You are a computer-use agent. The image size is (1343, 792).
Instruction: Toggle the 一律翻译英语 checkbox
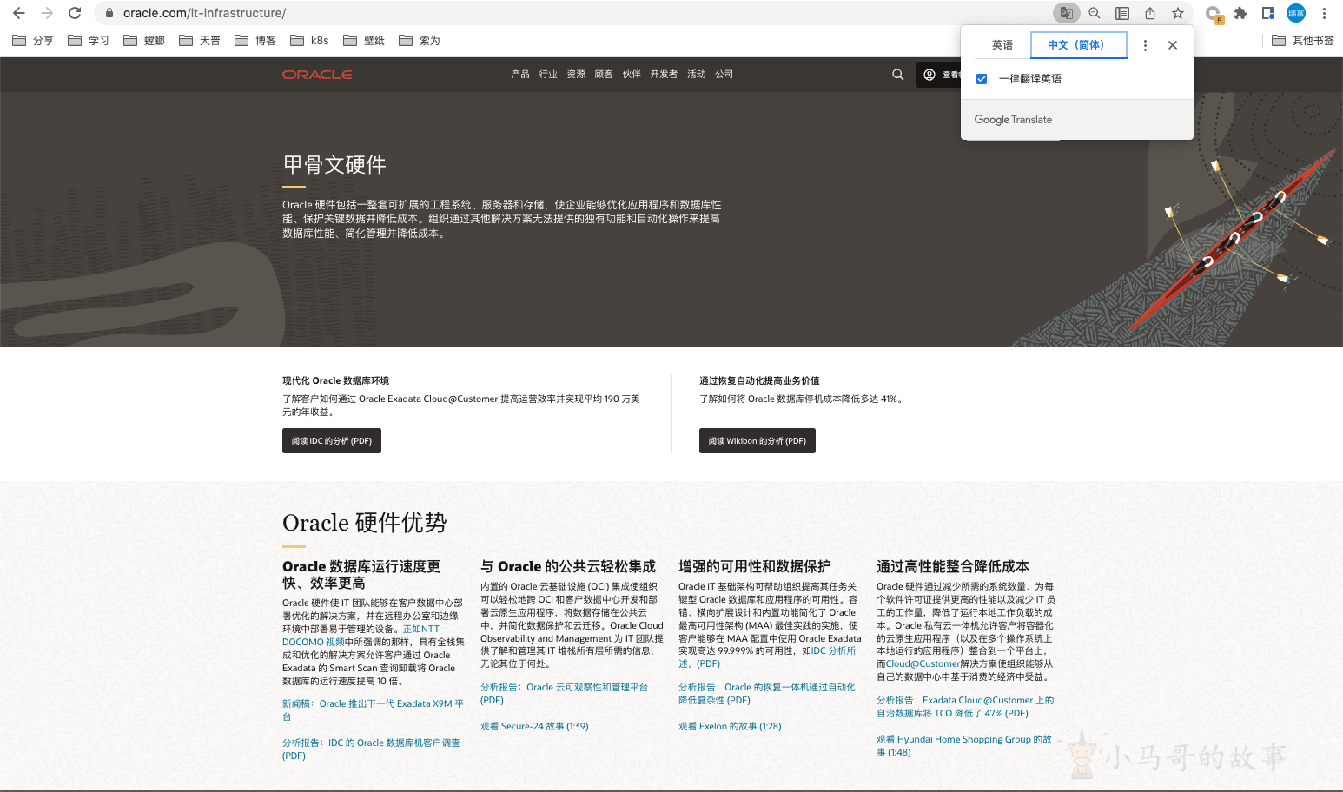[x=982, y=79]
